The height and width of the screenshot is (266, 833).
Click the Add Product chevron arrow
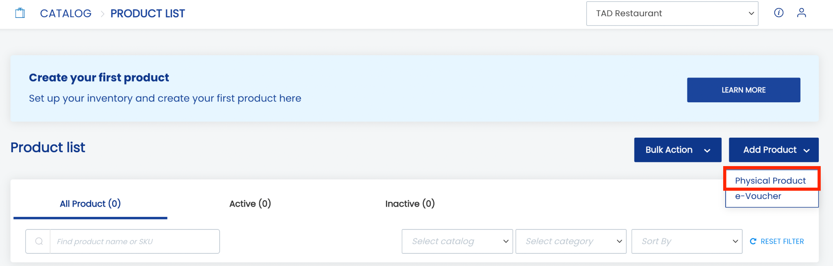(x=807, y=150)
